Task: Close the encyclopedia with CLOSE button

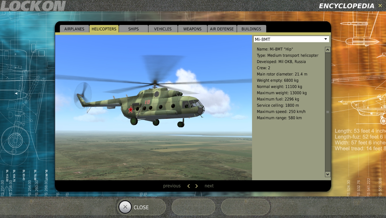Action: tap(141, 207)
